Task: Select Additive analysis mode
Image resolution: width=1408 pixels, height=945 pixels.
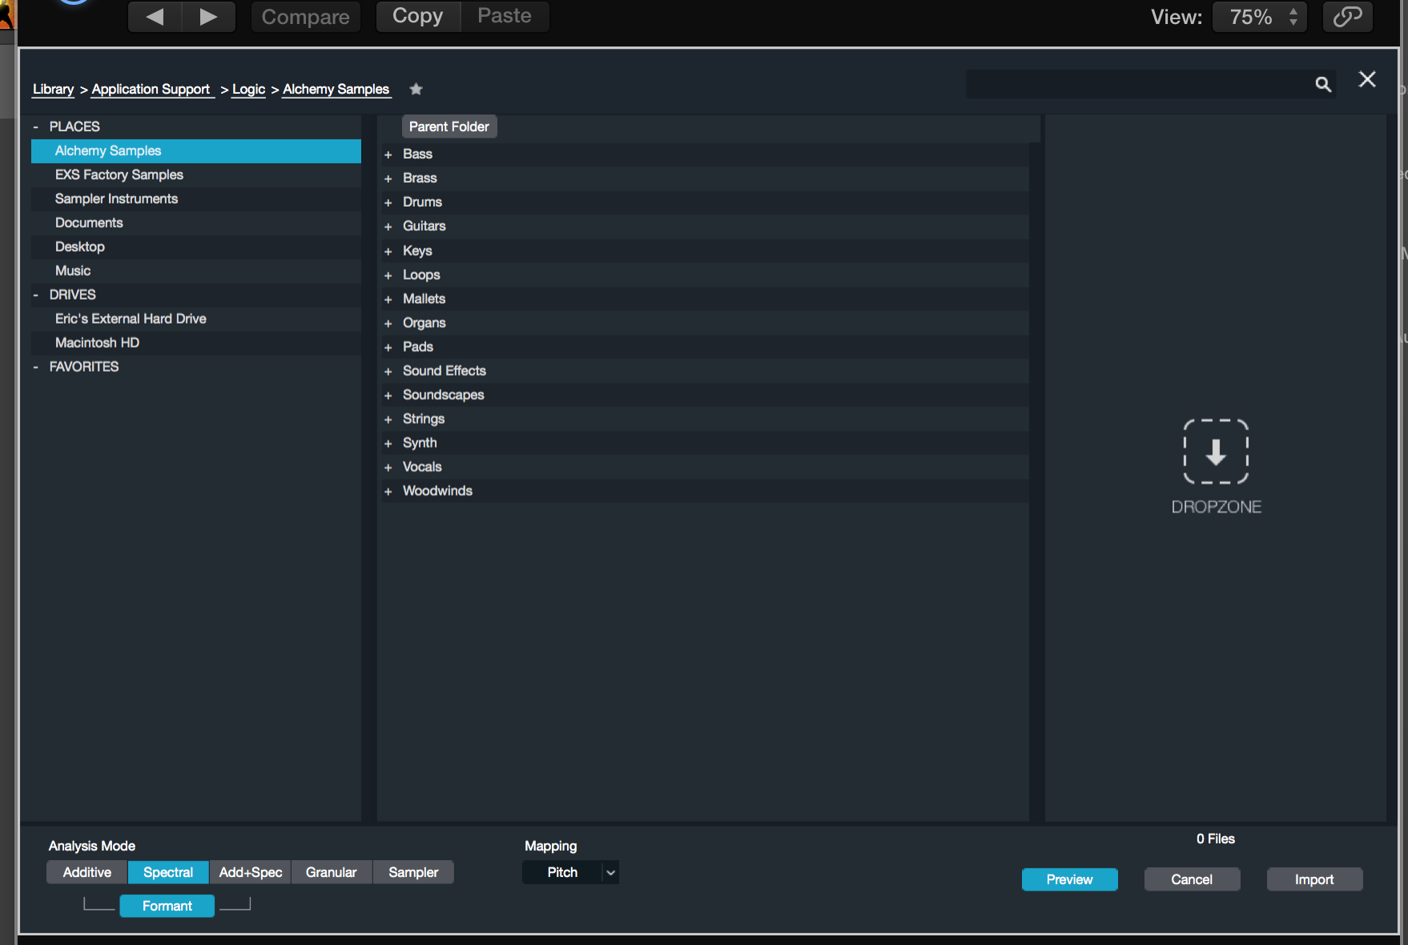Action: 87,872
